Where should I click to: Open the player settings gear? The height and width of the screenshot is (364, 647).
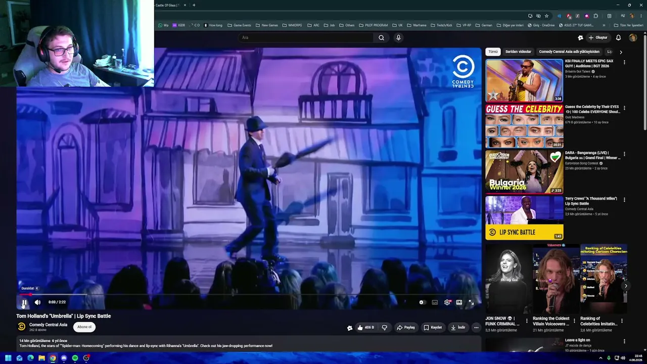pos(447,302)
